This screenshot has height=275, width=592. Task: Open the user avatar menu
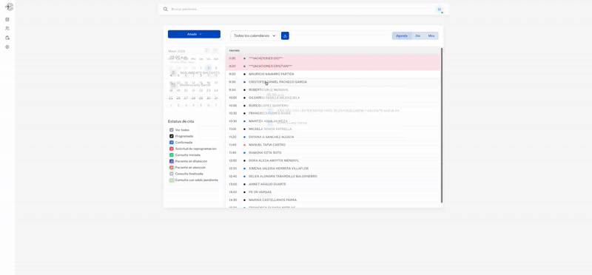(x=439, y=10)
